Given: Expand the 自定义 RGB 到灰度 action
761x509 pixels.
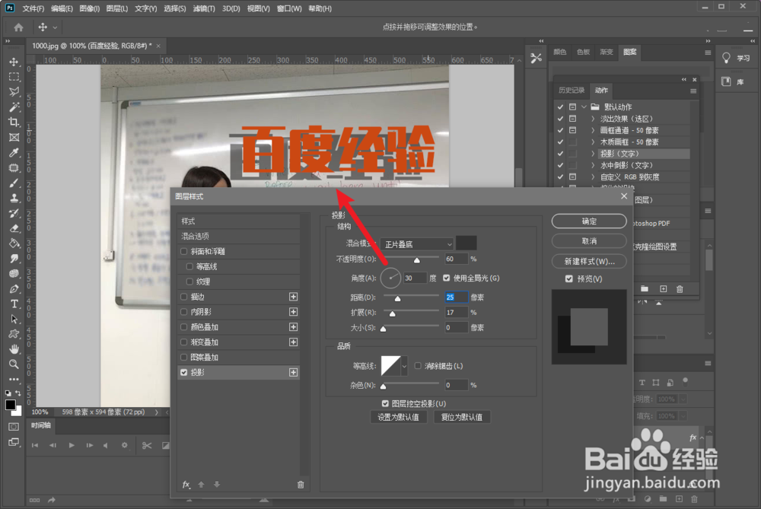Looking at the screenshot, I should click(593, 177).
